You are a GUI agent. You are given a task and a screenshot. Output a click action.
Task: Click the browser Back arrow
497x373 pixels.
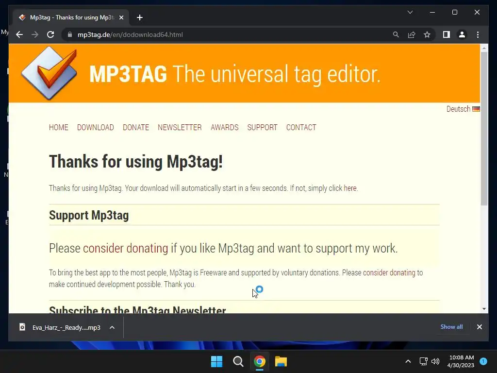click(19, 34)
